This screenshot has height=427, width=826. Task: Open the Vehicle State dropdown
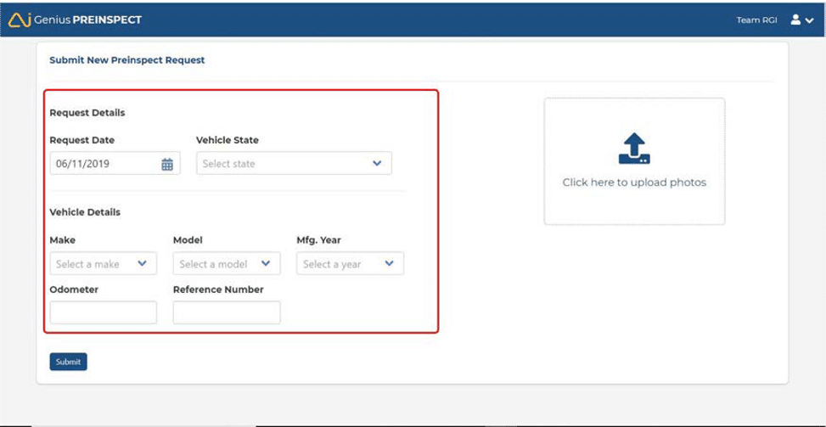click(x=294, y=163)
